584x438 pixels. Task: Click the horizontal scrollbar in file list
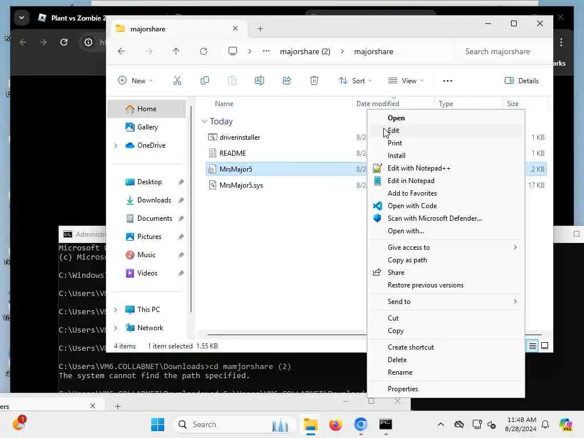click(x=287, y=334)
